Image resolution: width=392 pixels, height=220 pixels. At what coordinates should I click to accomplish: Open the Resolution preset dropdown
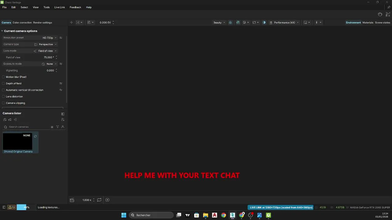(49, 38)
